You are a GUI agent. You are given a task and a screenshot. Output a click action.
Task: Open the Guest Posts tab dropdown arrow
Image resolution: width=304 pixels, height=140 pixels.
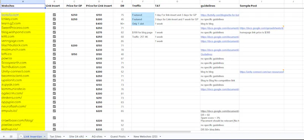click(128, 137)
